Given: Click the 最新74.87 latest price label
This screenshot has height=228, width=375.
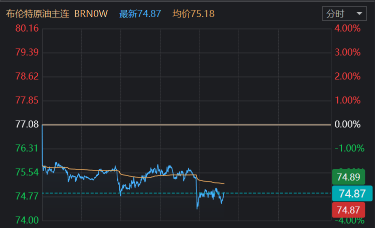Looking at the screenshot, I should pyautogui.click(x=140, y=14).
